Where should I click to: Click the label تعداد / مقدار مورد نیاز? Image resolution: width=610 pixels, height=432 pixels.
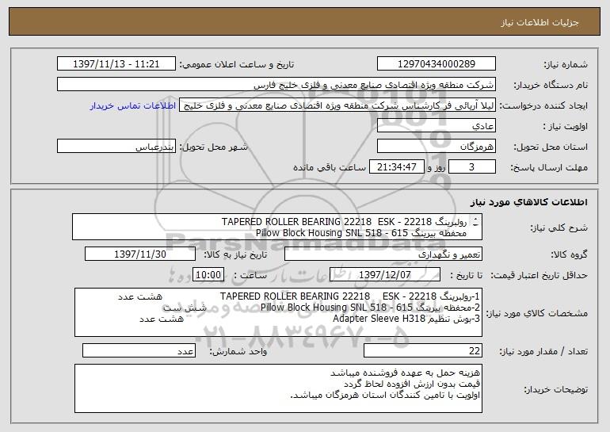pos(543,352)
